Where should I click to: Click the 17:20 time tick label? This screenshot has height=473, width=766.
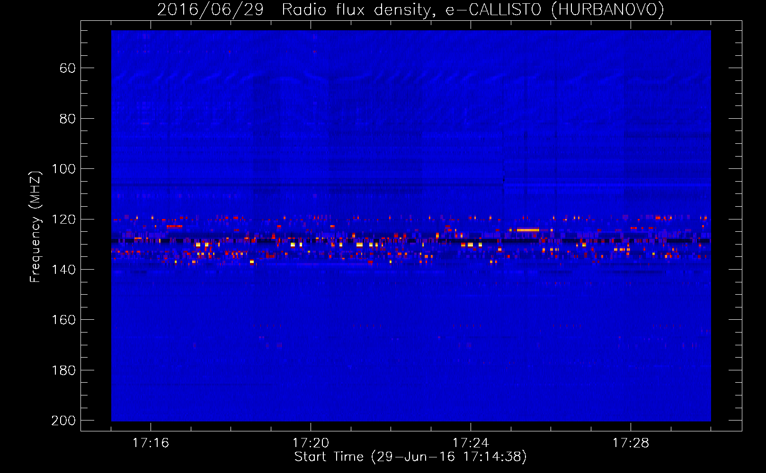(311, 443)
